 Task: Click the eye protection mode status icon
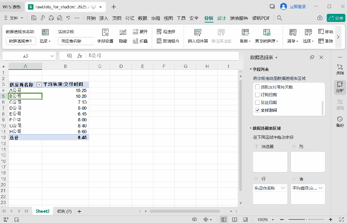pos(195,219)
